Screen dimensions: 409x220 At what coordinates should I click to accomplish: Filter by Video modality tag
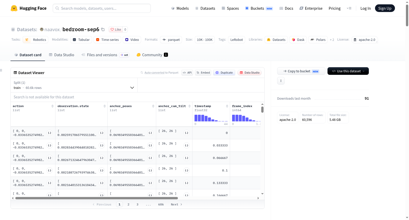tap(132, 40)
